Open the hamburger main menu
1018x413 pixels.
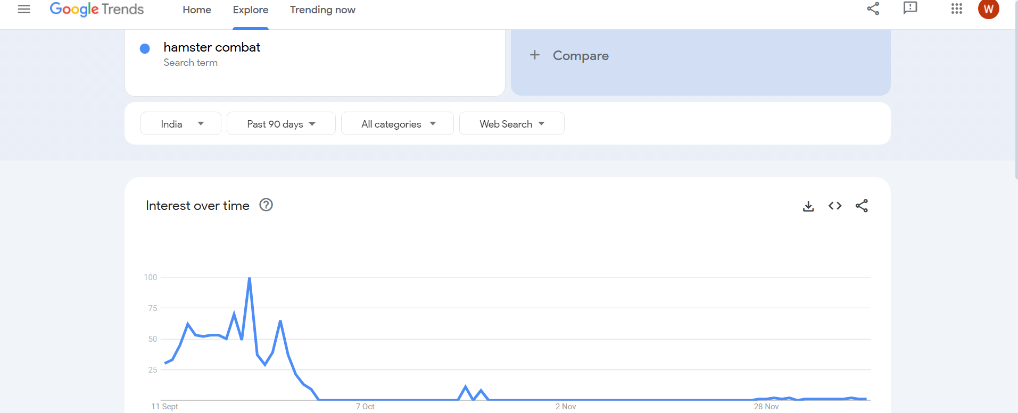click(24, 9)
